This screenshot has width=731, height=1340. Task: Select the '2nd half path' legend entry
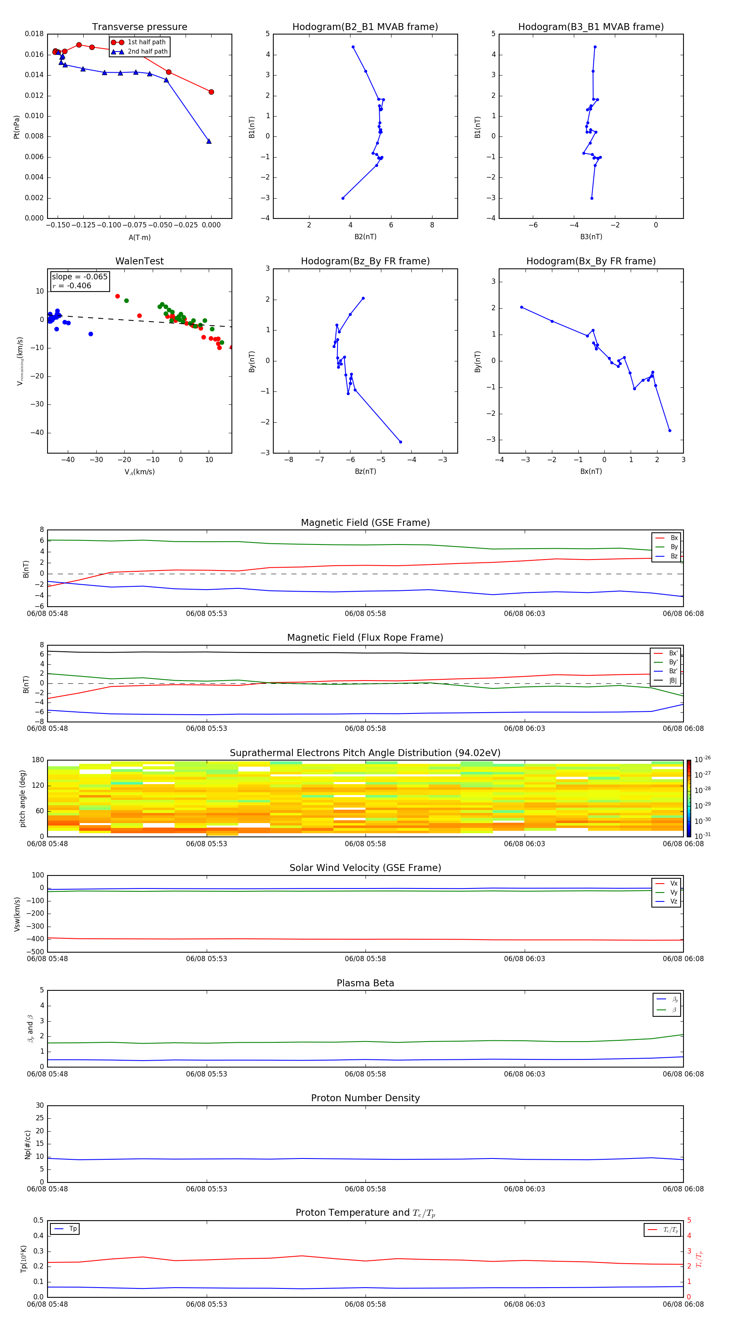click(x=139, y=52)
